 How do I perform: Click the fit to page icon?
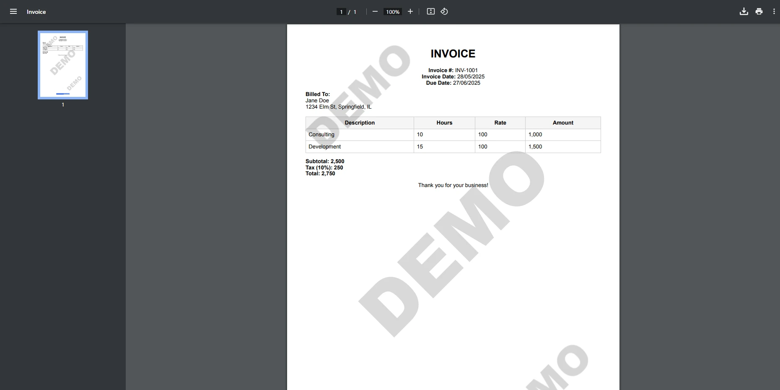tap(431, 12)
